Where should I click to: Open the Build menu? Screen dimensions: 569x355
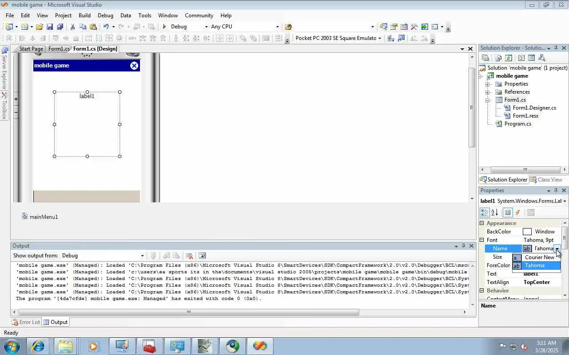(84, 15)
